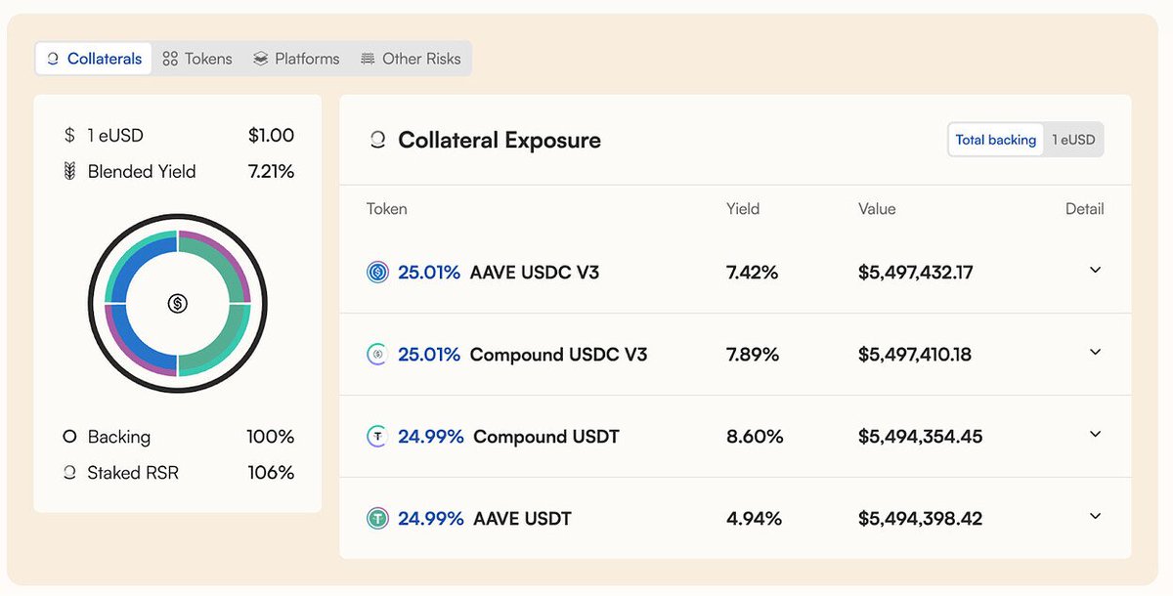Click the Other Risks tab icon
The height and width of the screenshot is (596, 1173).
pyautogui.click(x=368, y=59)
